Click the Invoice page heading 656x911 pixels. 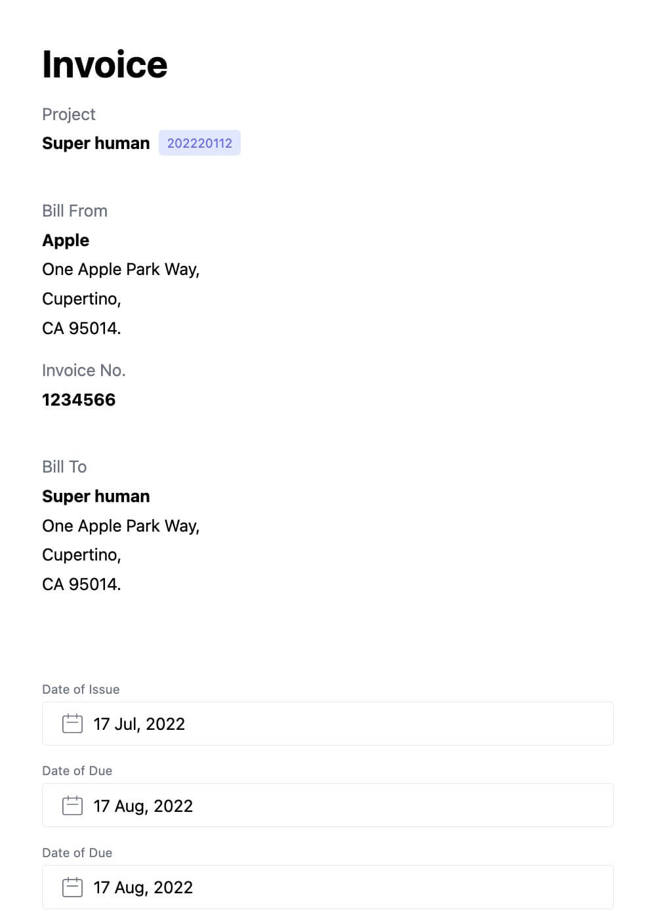click(x=105, y=64)
